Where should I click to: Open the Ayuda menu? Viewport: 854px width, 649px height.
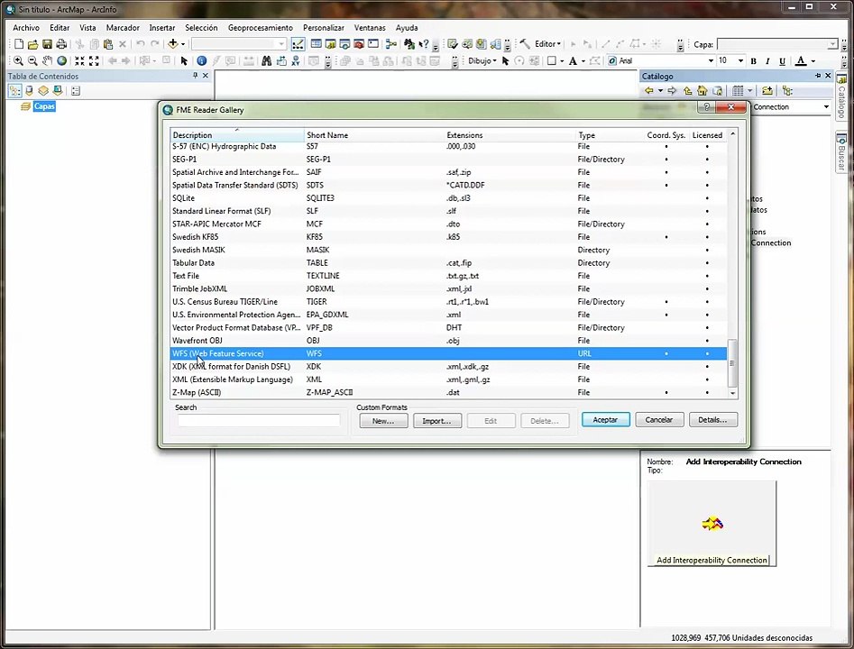point(407,27)
